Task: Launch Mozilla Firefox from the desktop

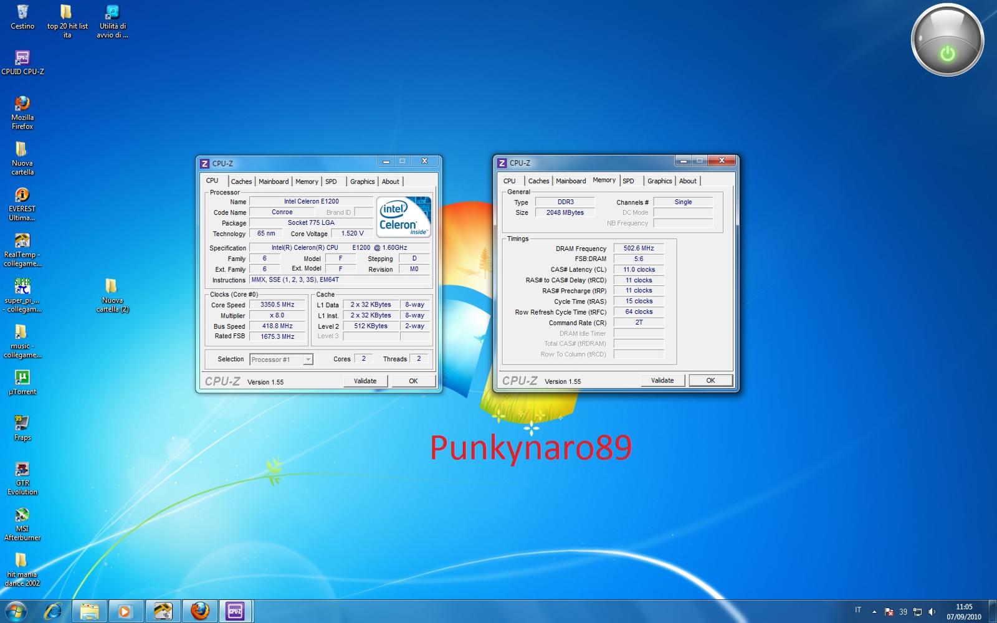Action: click(22, 112)
